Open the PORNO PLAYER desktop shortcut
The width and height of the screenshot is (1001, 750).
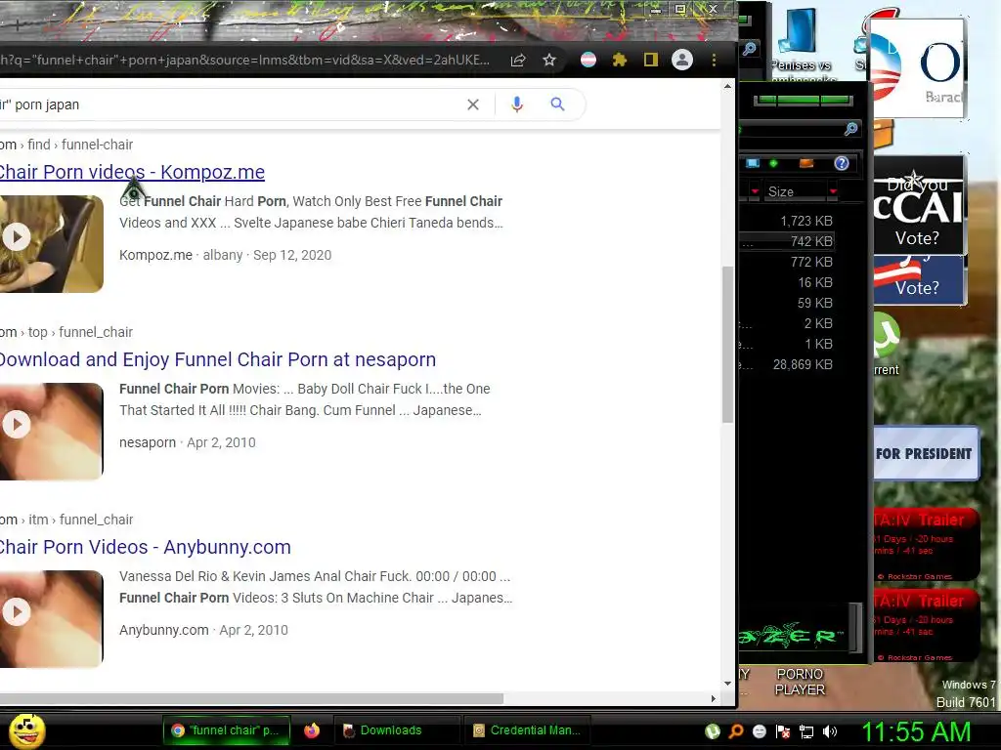pyautogui.click(x=800, y=682)
